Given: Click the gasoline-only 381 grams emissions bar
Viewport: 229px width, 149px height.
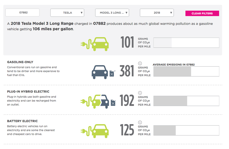Looking at the screenshot, I should pyautogui.click(x=186, y=71).
